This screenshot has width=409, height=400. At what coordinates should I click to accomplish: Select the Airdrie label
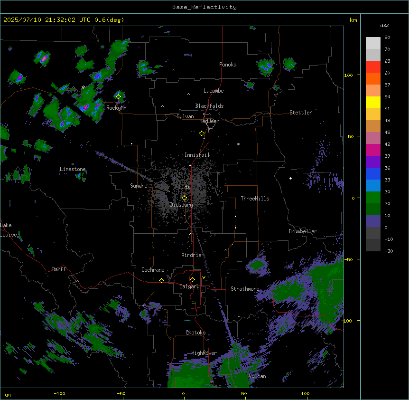(191, 255)
